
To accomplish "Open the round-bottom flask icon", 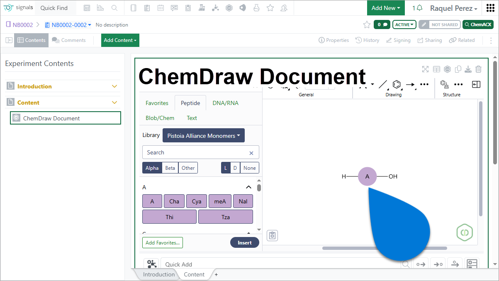I will (x=256, y=8).
